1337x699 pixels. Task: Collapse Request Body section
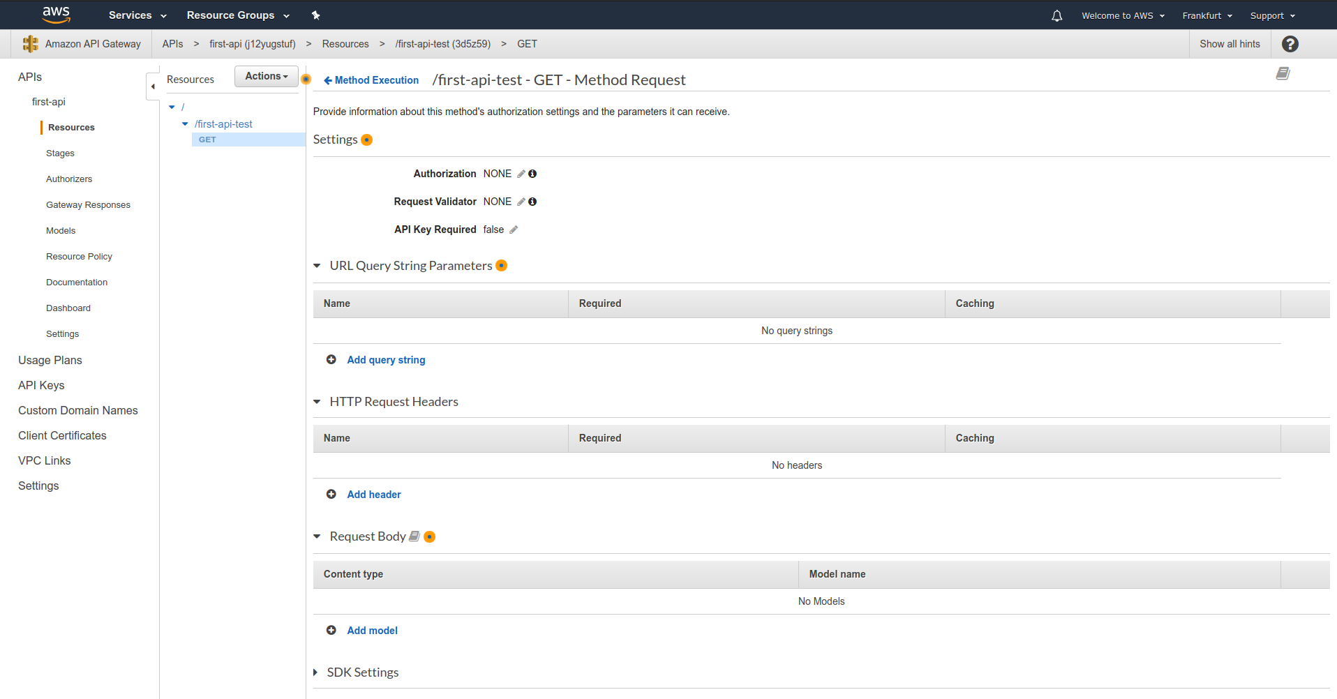[x=317, y=536]
